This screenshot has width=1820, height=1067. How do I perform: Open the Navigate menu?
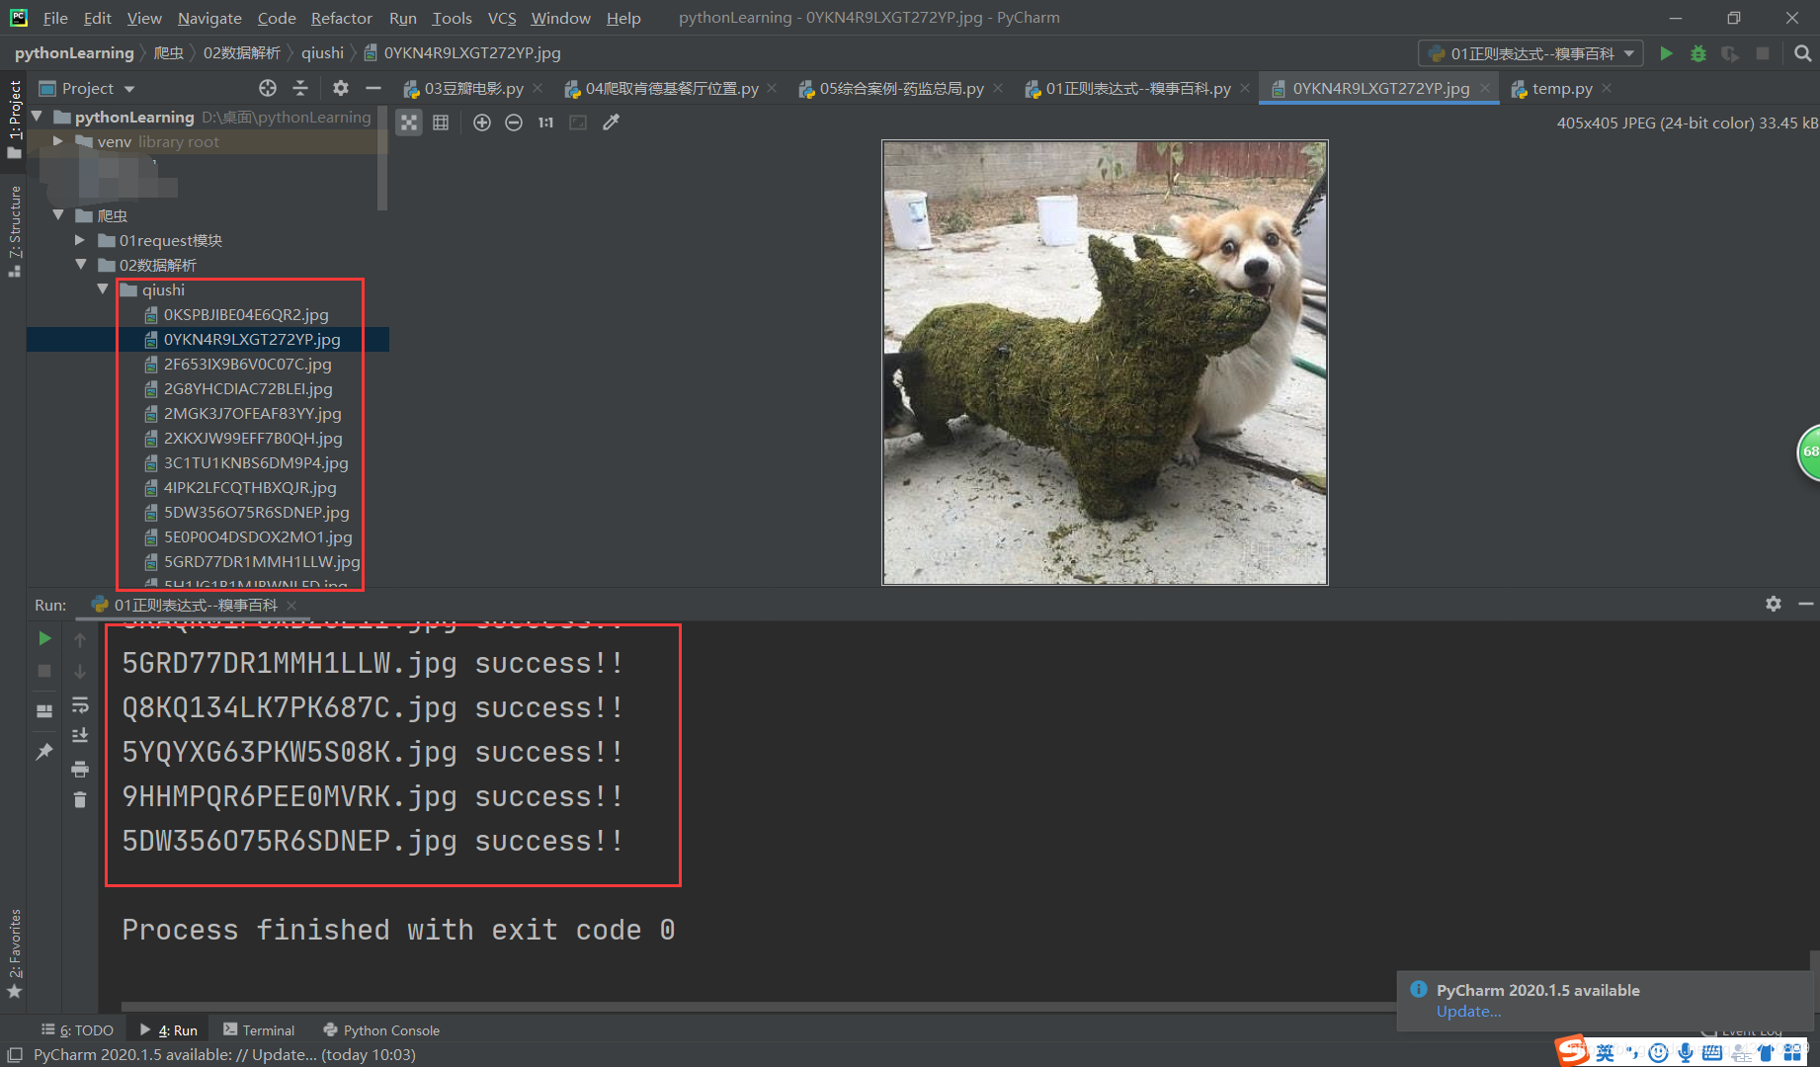tap(209, 18)
